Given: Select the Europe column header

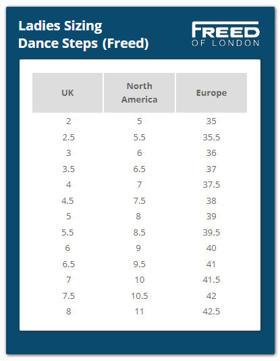Looking at the screenshot, I should click(x=211, y=93).
